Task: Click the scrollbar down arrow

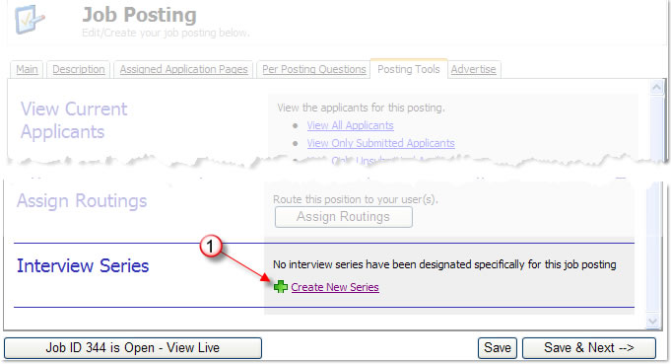Action: (653, 322)
